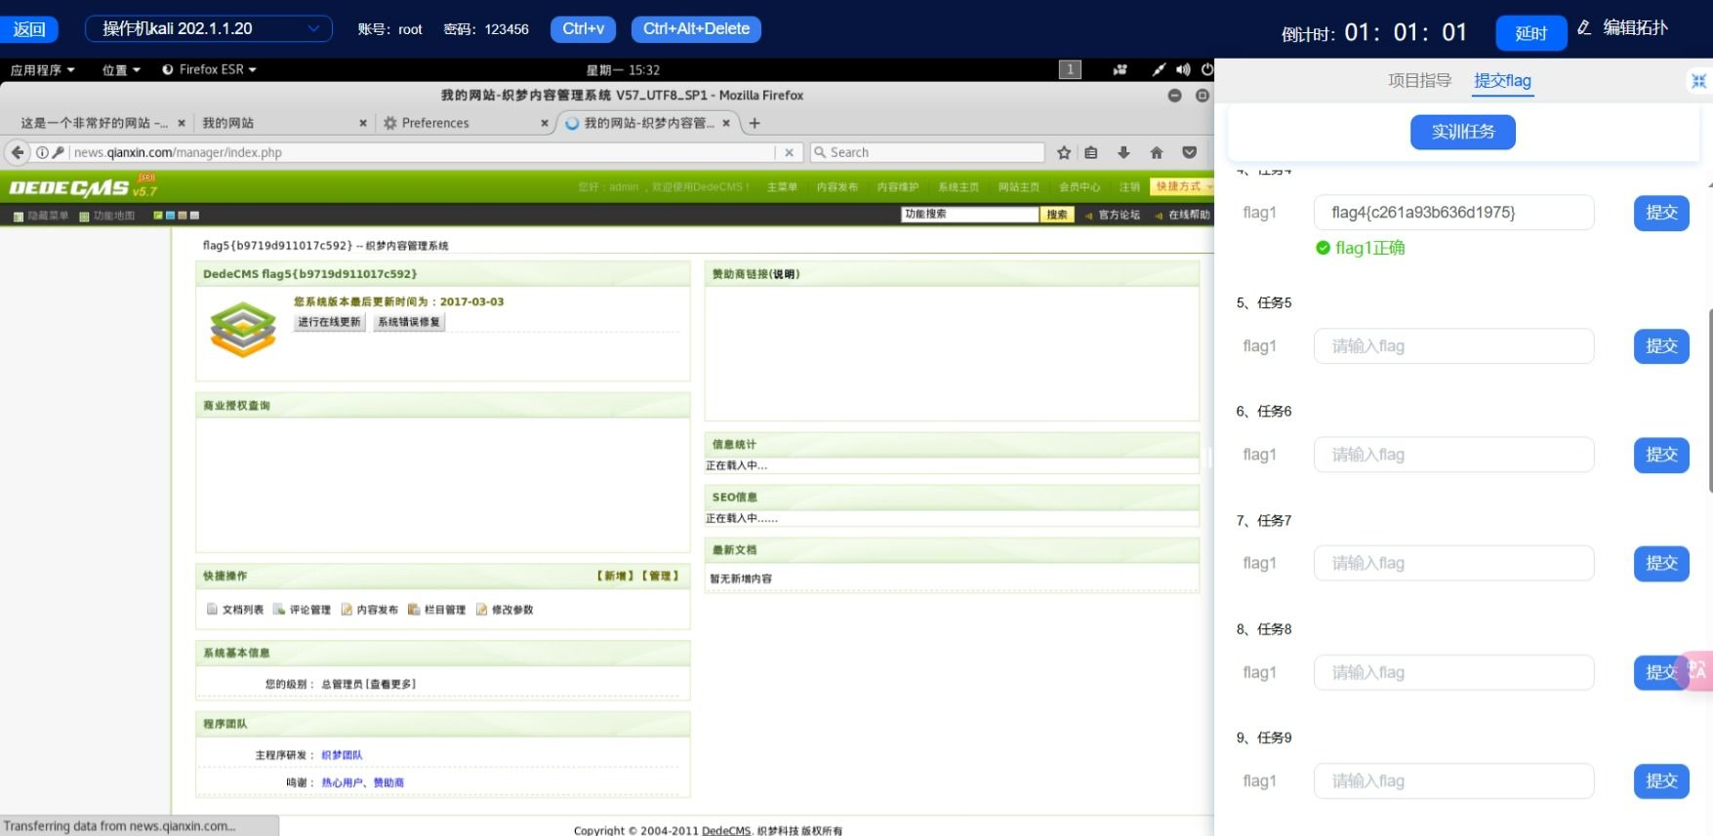
Task: Click the 返回 button
Action: [29, 29]
